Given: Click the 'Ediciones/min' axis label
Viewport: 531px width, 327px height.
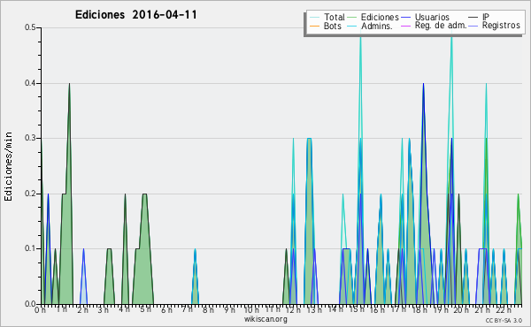Looking at the screenshot, I should point(8,166).
